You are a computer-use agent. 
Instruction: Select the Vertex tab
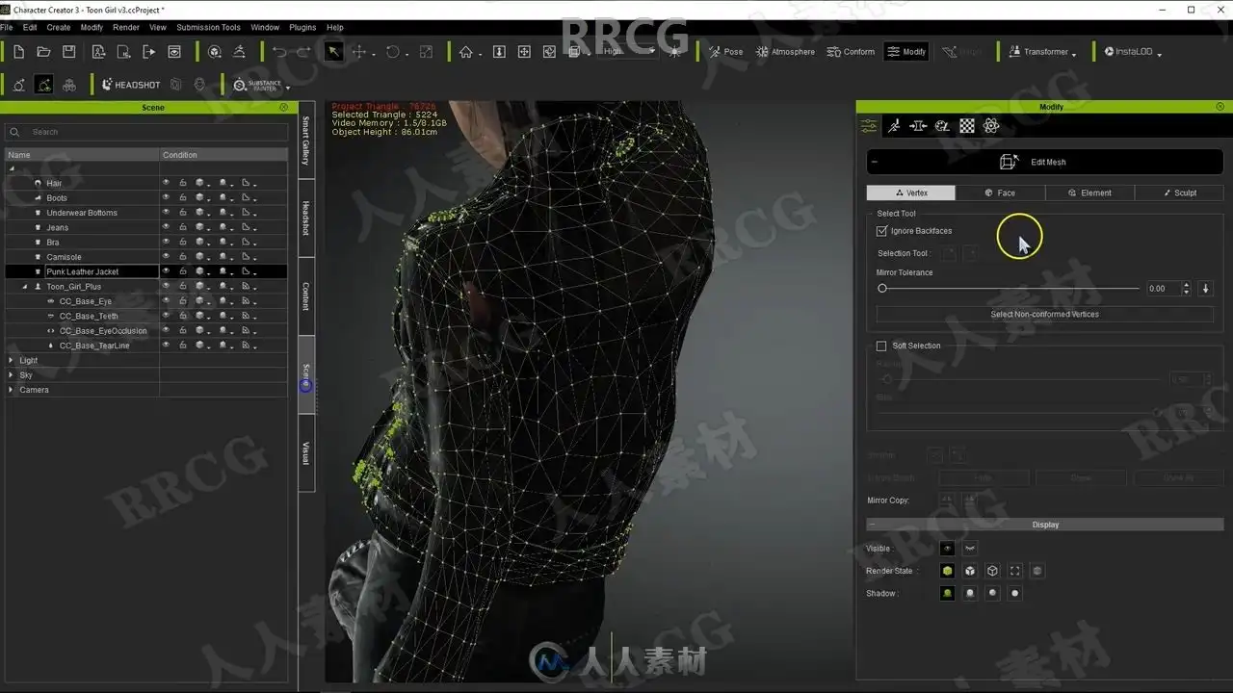(911, 193)
